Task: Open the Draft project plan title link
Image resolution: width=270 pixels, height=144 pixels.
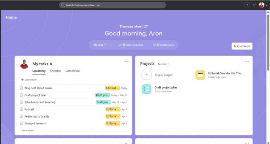Action: tap(166, 87)
